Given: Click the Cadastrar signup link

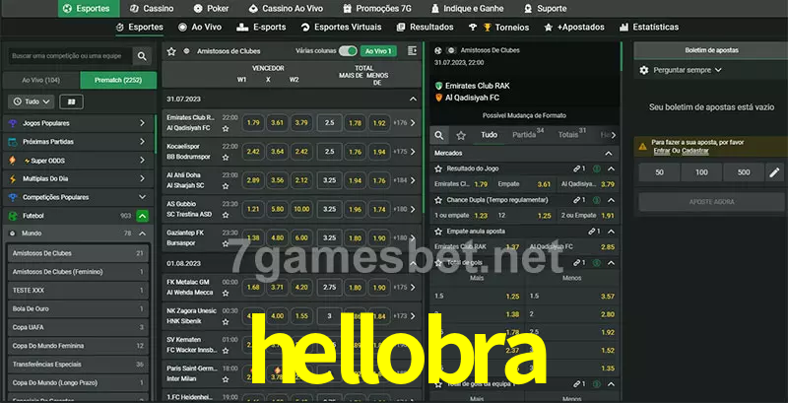Looking at the screenshot, I should (695, 151).
